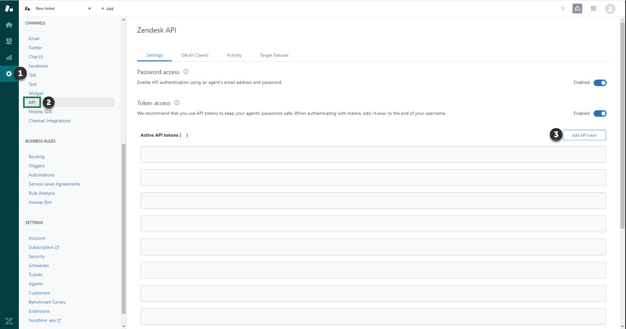Open the Email channel link
626x329 pixels.
click(x=34, y=39)
